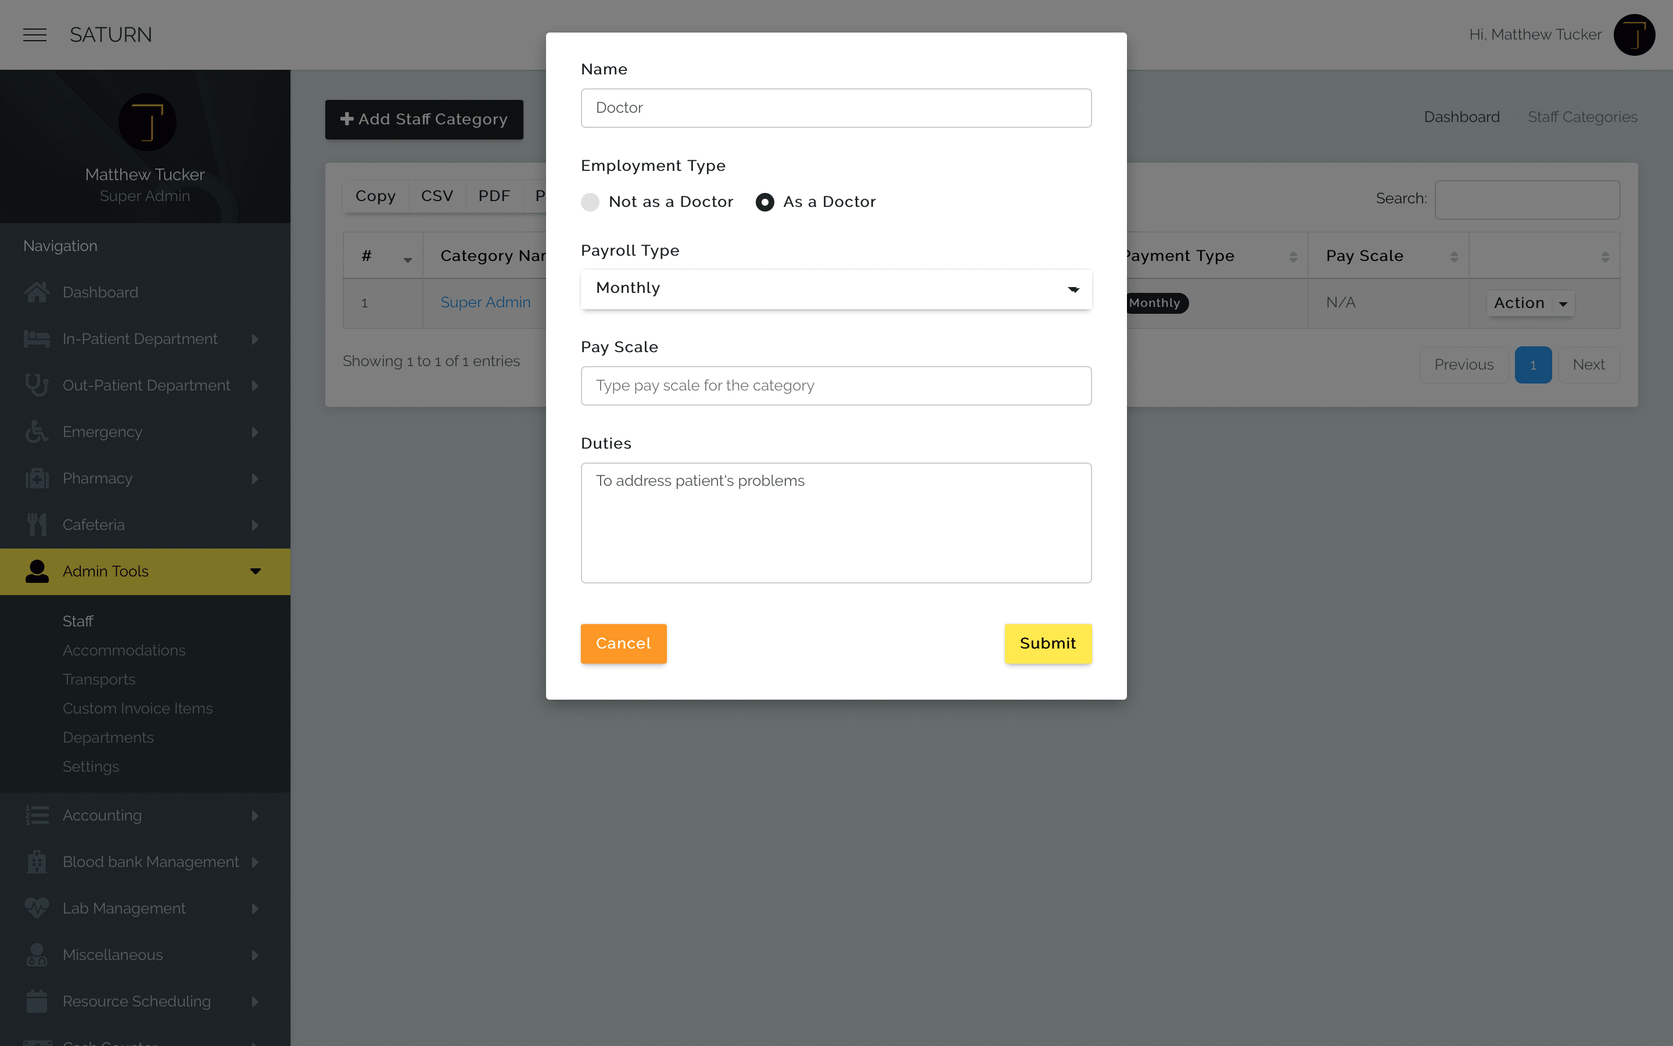Click the Out-Patient stethoscope icon
The height and width of the screenshot is (1046, 1673).
coord(37,385)
